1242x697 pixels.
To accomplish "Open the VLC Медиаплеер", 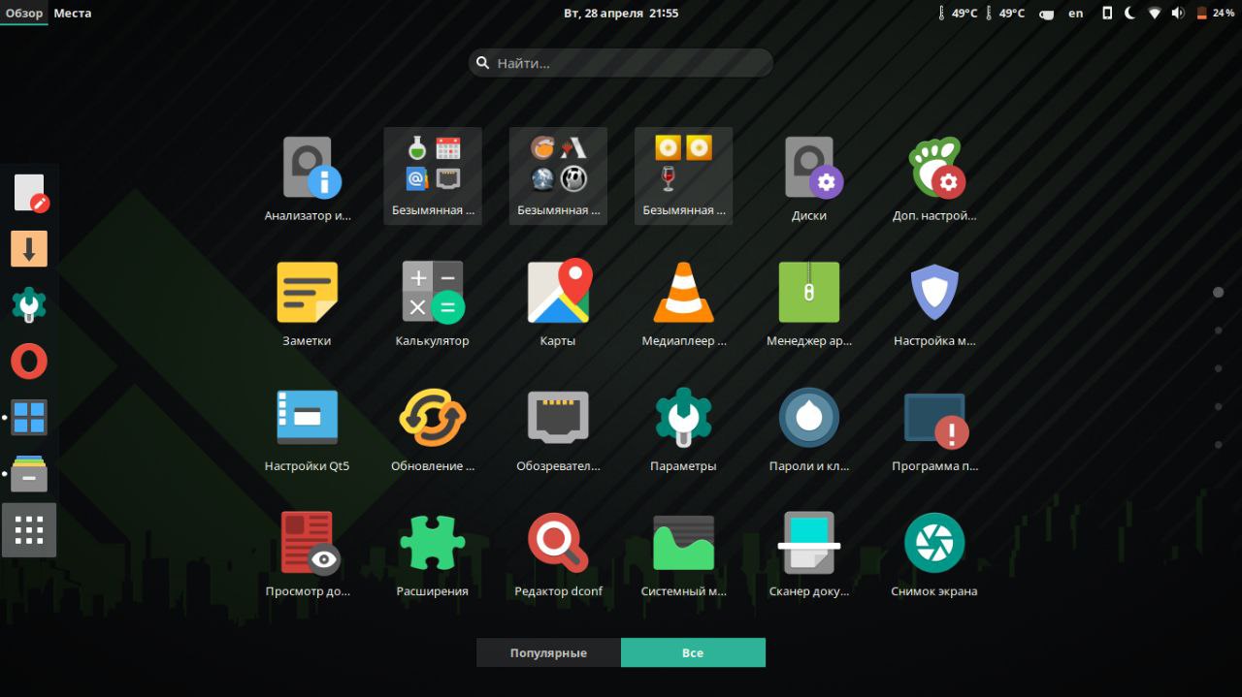I will point(683,302).
